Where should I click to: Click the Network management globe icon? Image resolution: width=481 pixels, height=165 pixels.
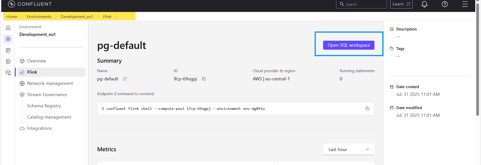(22, 83)
